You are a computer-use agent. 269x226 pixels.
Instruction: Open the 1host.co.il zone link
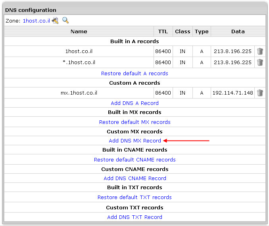36,21
